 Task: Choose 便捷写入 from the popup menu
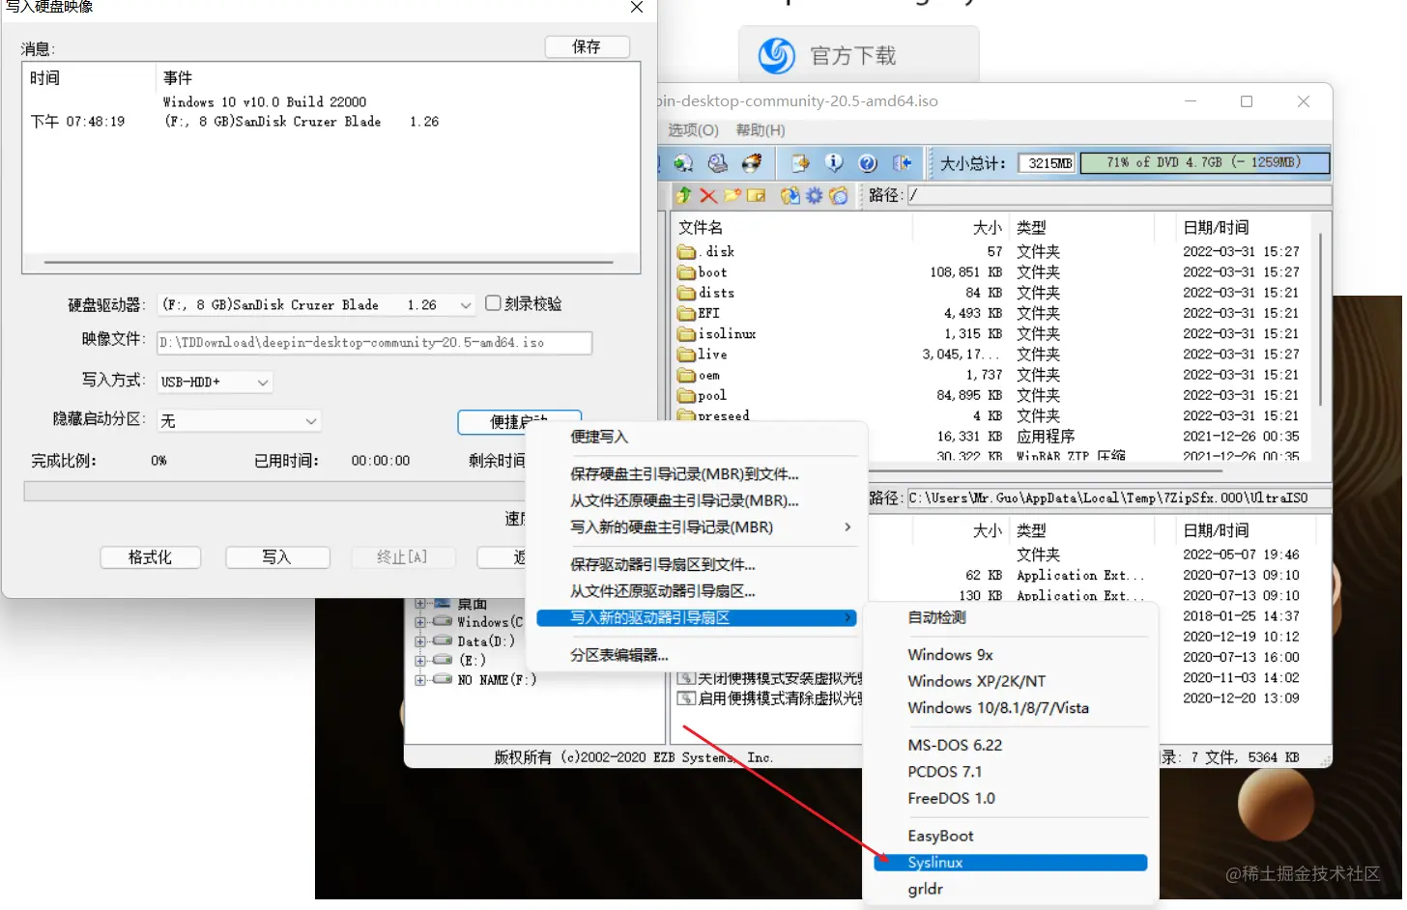tap(599, 437)
